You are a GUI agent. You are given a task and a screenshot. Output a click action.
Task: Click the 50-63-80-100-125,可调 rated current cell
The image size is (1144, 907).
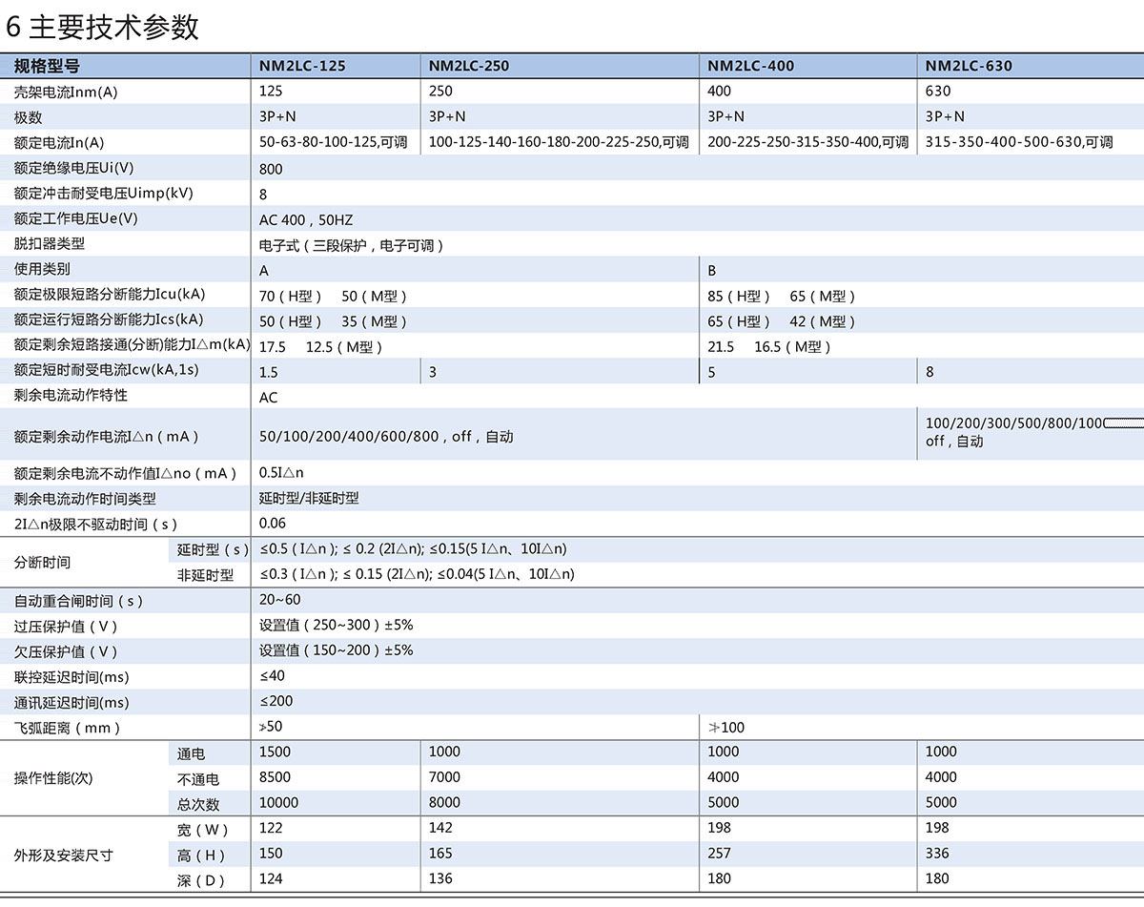click(333, 142)
